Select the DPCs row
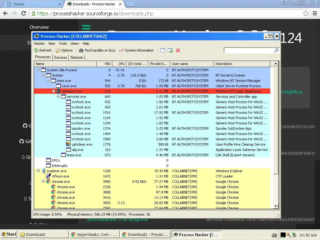Viewport: 320px width, 240px height. tap(152, 160)
